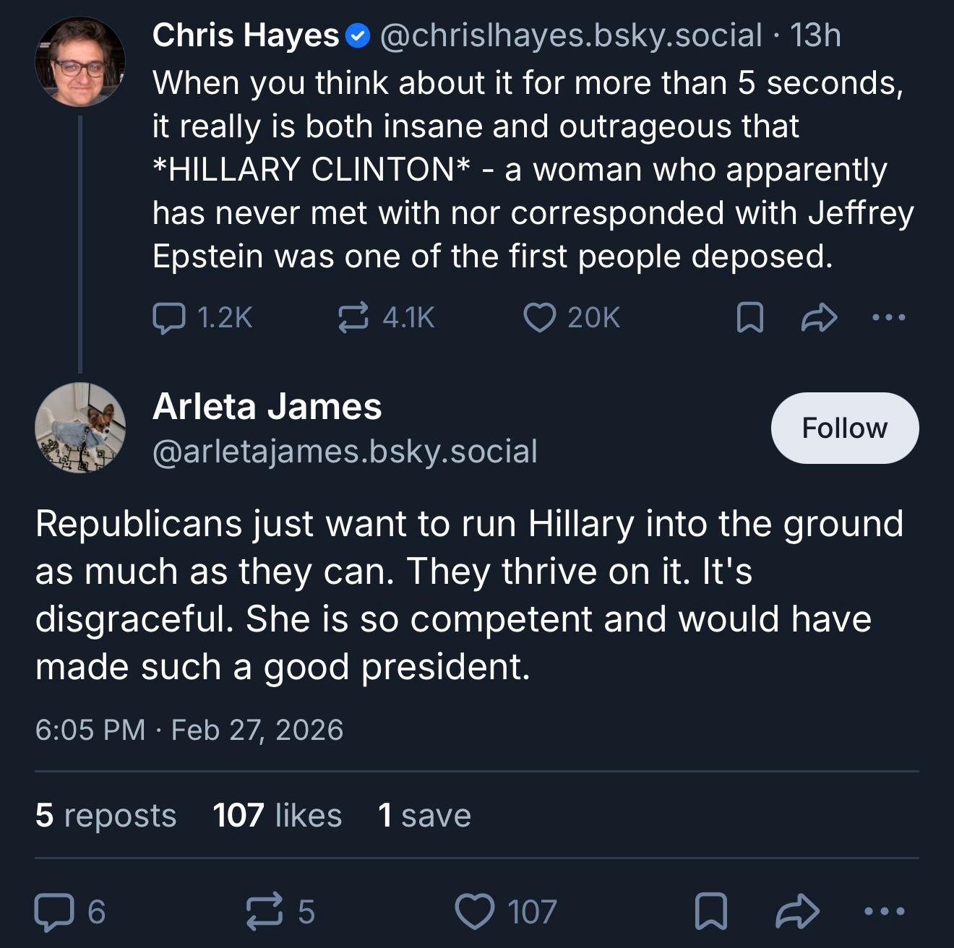This screenshot has height=948, width=954.
Task: Open the @arletajames.bsky.social handle link
Action: (345, 452)
